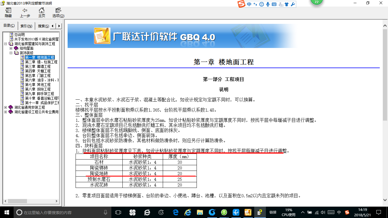
Task: Open 第二章 墙、柱面工程 tree item
Action: (x=41, y=62)
